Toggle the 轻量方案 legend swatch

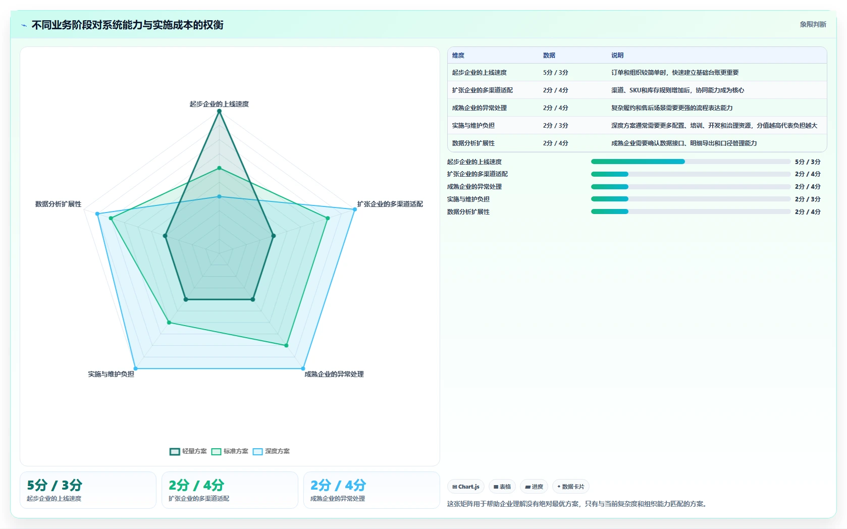click(x=175, y=451)
